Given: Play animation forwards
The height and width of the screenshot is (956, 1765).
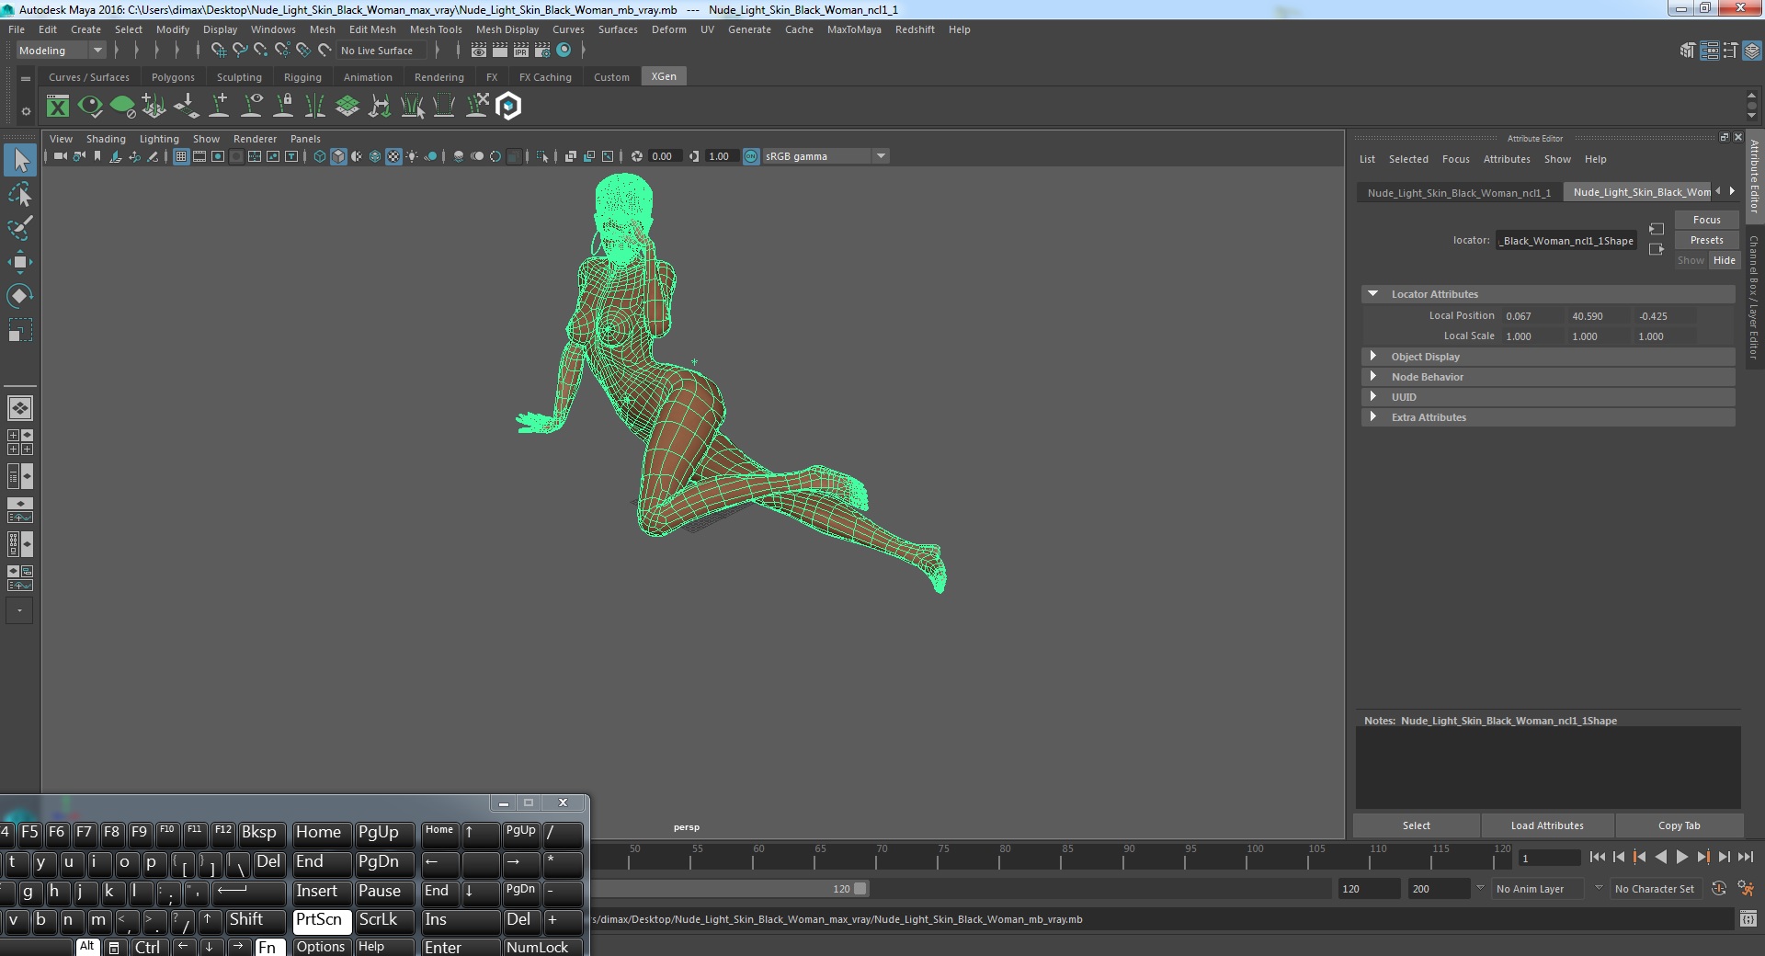Looking at the screenshot, I should (1681, 857).
